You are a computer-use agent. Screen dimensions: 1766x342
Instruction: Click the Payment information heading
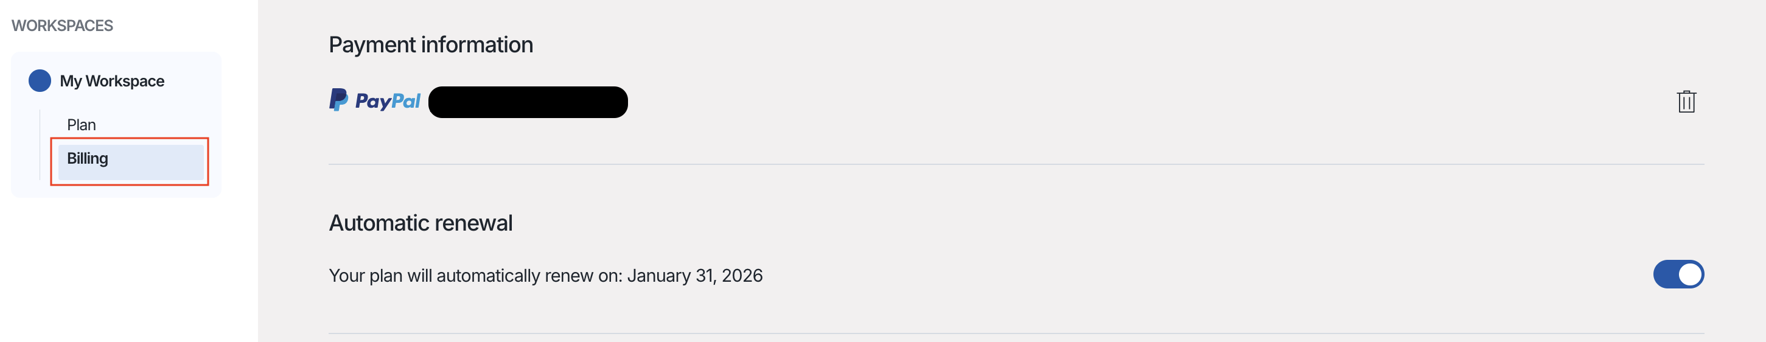coord(430,44)
